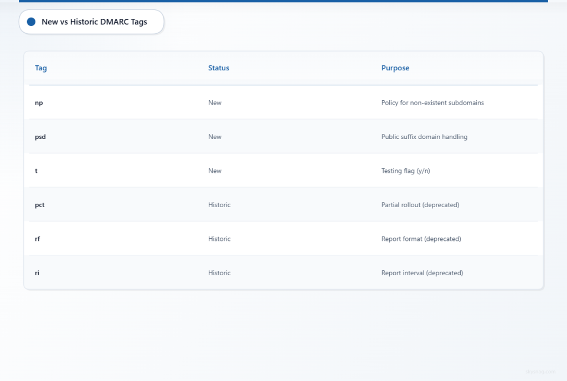
Task: Click the blue dot in heading pill
Action: pyautogui.click(x=32, y=22)
